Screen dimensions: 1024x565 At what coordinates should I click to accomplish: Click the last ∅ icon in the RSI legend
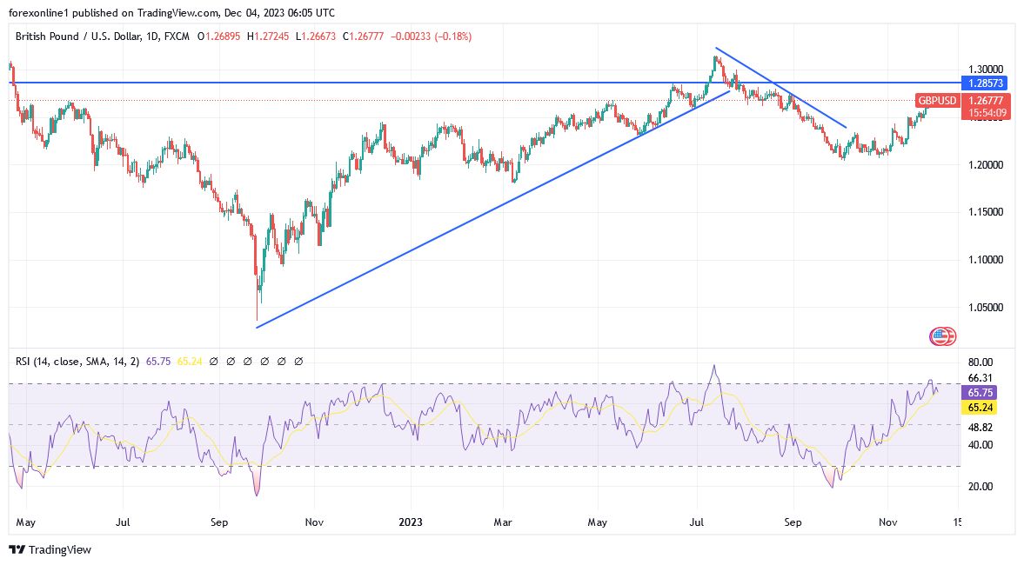tap(298, 361)
